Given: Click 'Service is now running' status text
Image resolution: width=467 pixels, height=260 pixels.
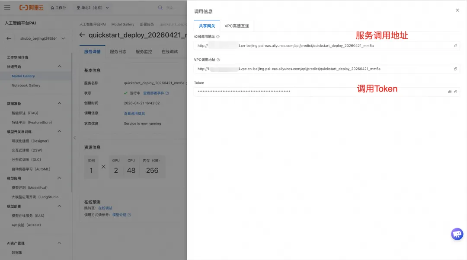Looking at the screenshot, I should click(142, 124).
